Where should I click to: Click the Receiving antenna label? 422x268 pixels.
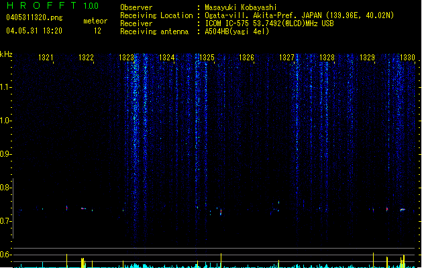point(154,31)
